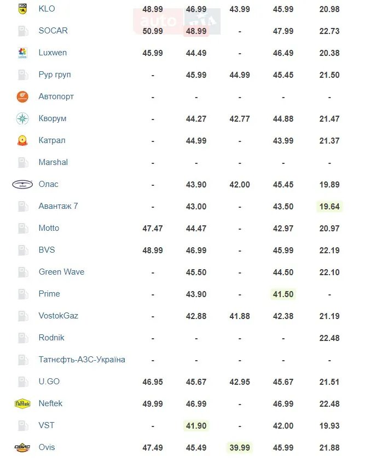Click highlighted 41.50 price in Prime row
This screenshot has height=461, width=382.
[x=283, y=294]
